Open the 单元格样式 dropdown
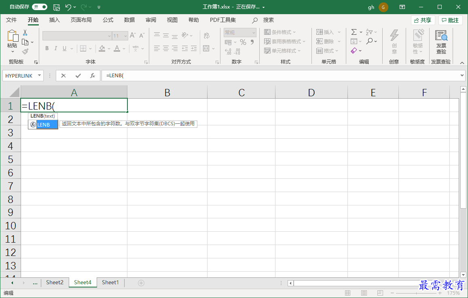Image resolution: width=468 pixels, height=298 pixels. point(282,51)
